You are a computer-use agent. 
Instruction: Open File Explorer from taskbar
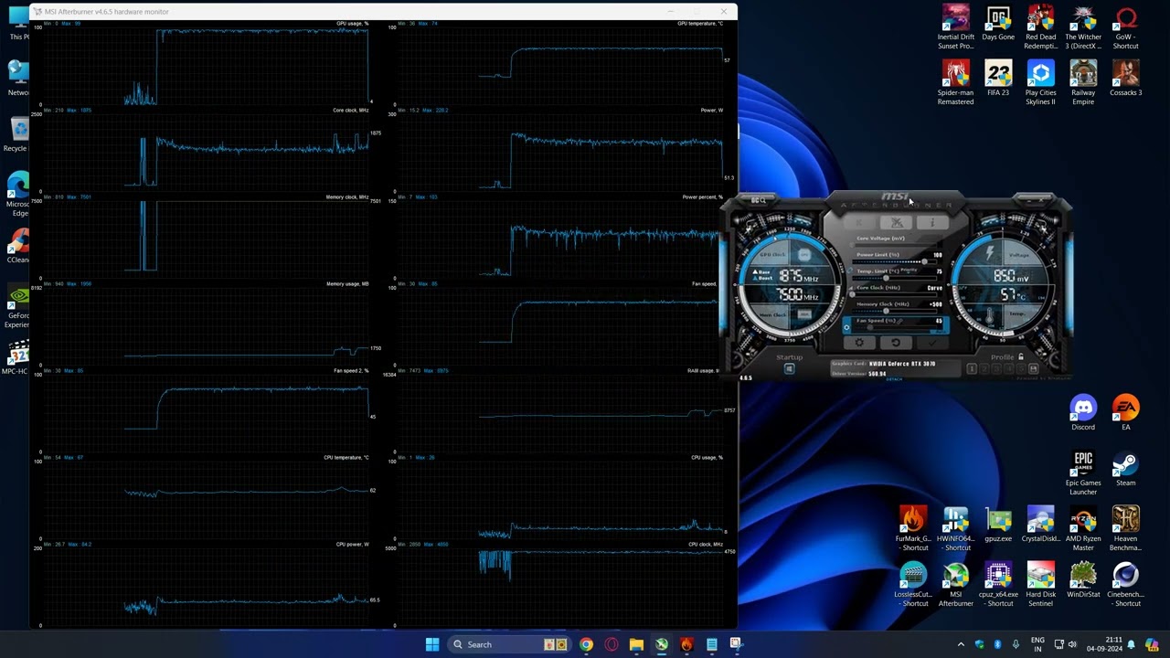[636, 644]
